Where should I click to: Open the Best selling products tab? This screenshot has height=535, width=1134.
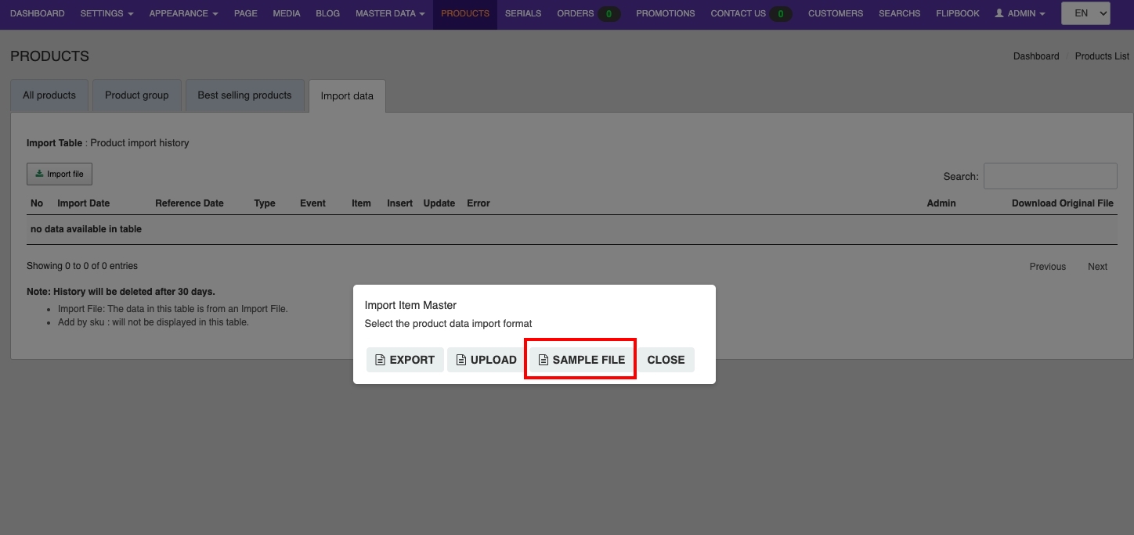click(x=244, y=95)
